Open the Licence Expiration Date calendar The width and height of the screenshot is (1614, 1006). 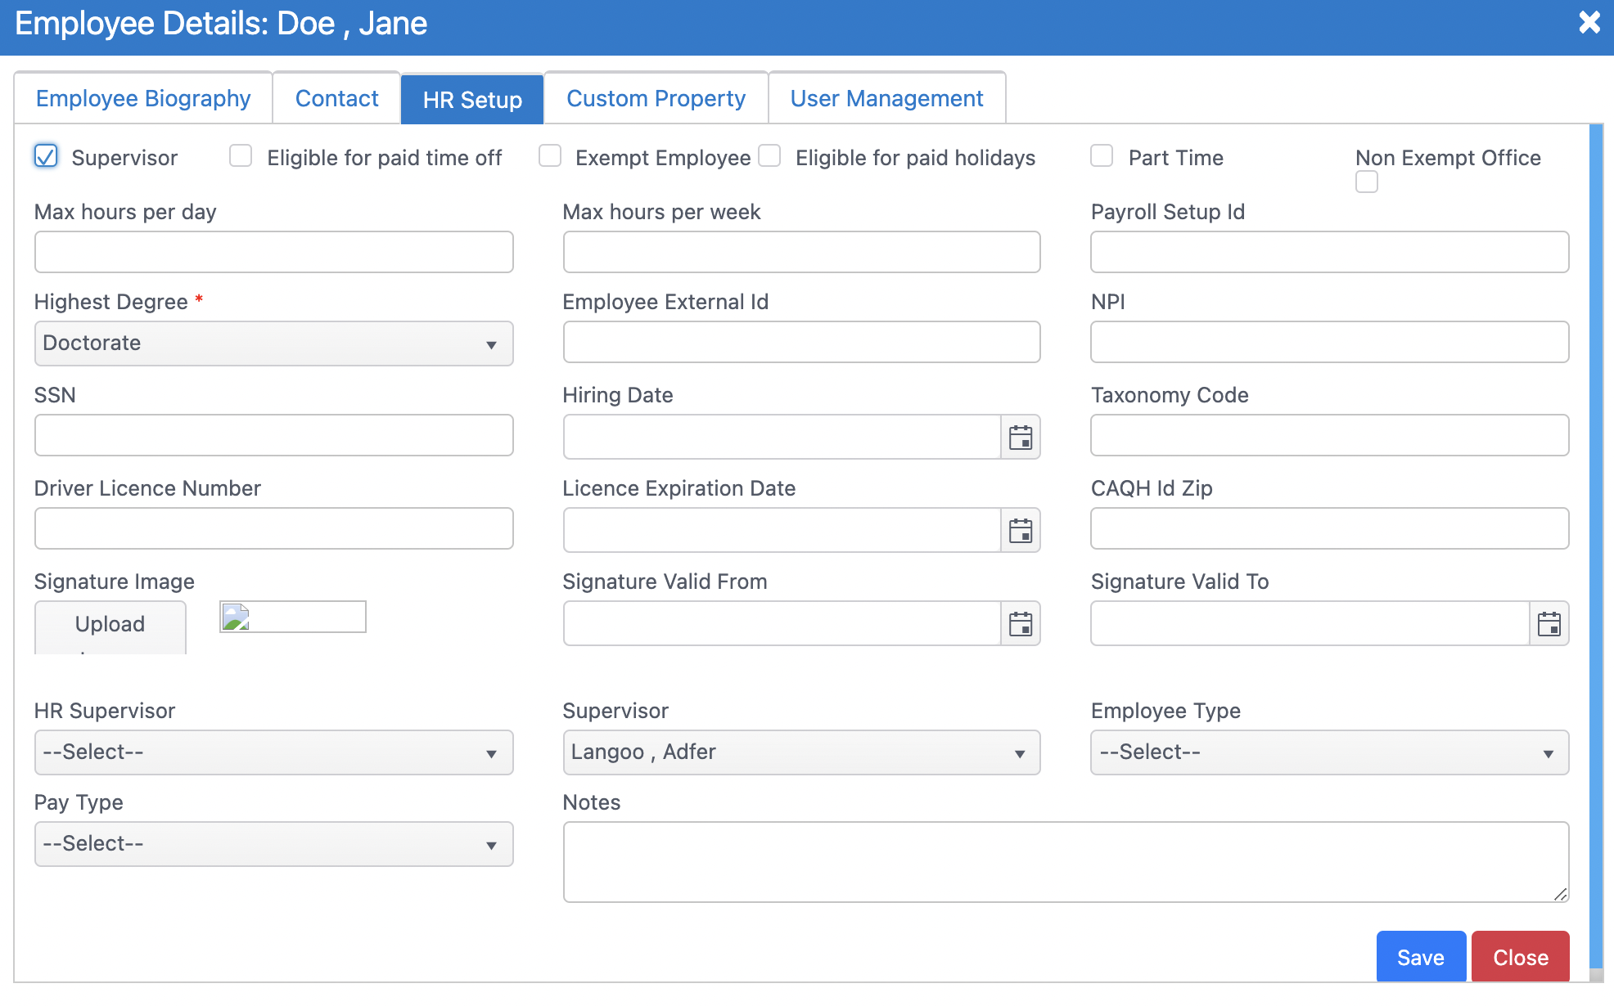(1020, 531)
